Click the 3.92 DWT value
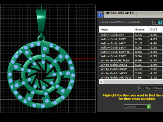The height and width of the screenshot is (122, 163). (153, 69)
